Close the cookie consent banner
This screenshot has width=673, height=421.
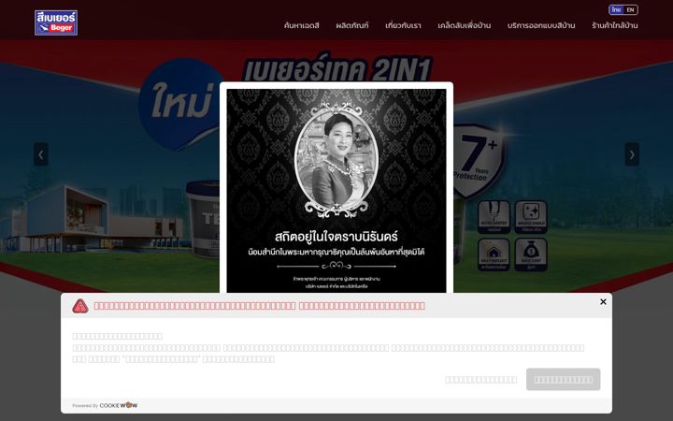pyautogui.click(x=603, y=301)
